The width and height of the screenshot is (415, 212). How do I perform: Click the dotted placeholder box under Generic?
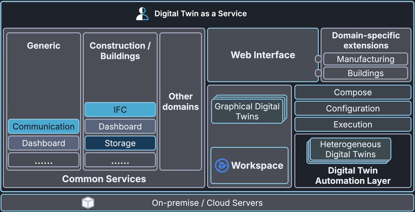tap(44, 160)
